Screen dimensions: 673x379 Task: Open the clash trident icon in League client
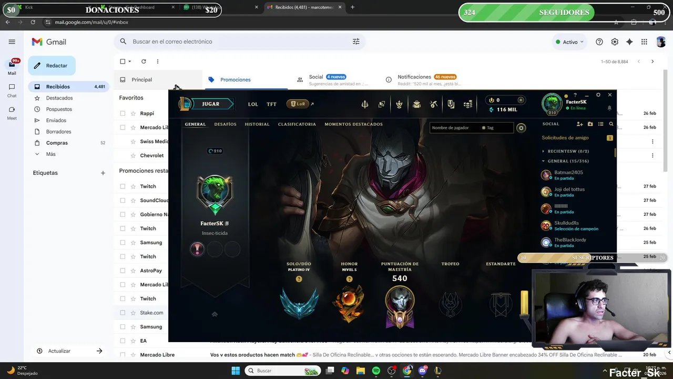coord(364,104)
